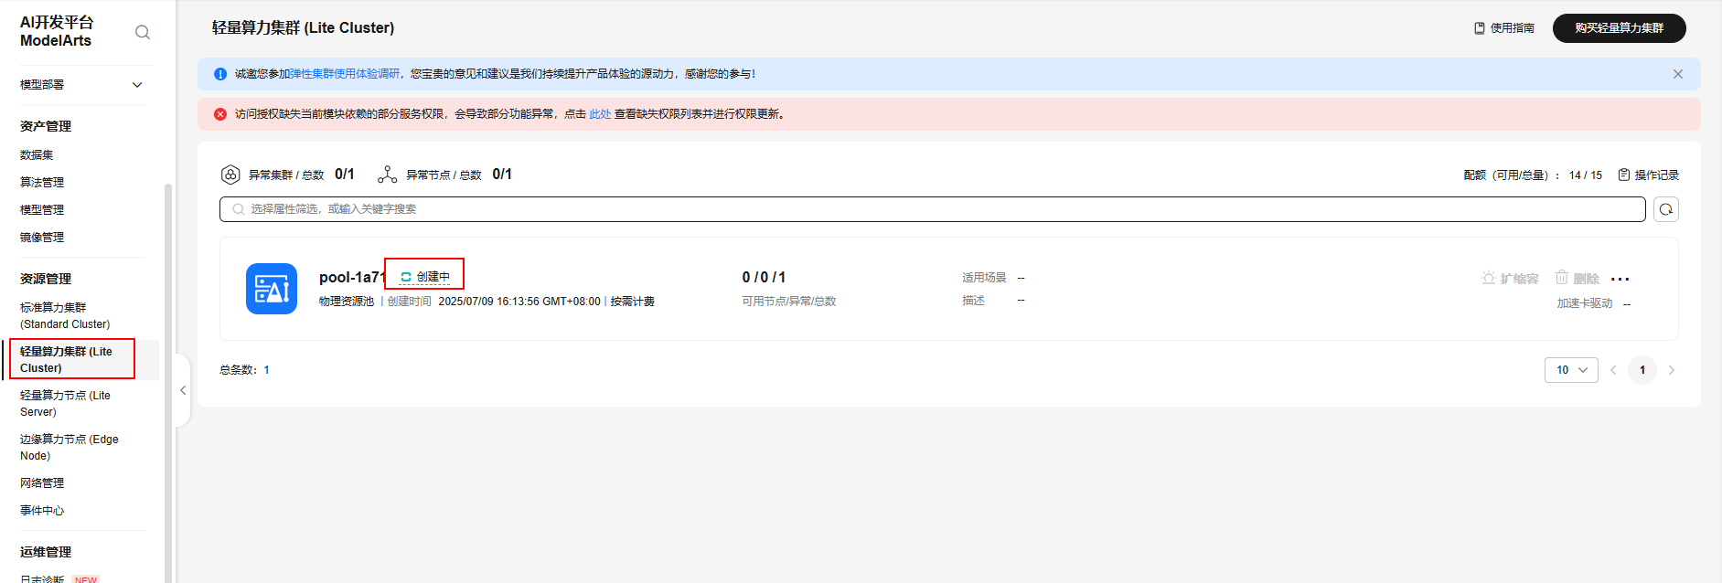Open 事件中心 in the sidebar
Image resolution: width=1722 pixels, height=583 pixels.
coord(42,511)
